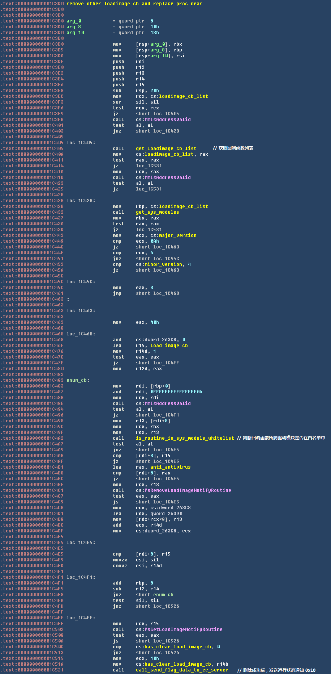Click the get_loadimage_cb_list call operand
The height and width of the screenshot is (674, 331).
click(x=166, y=148)
